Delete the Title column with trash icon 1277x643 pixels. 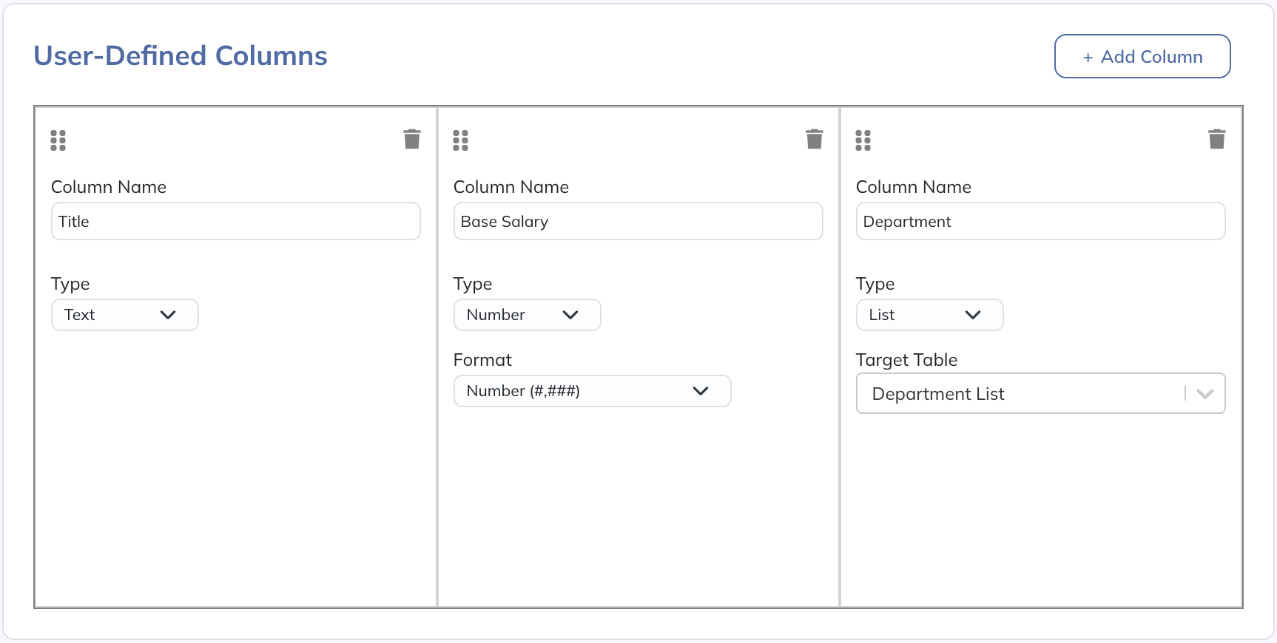(x=411, y=139)
